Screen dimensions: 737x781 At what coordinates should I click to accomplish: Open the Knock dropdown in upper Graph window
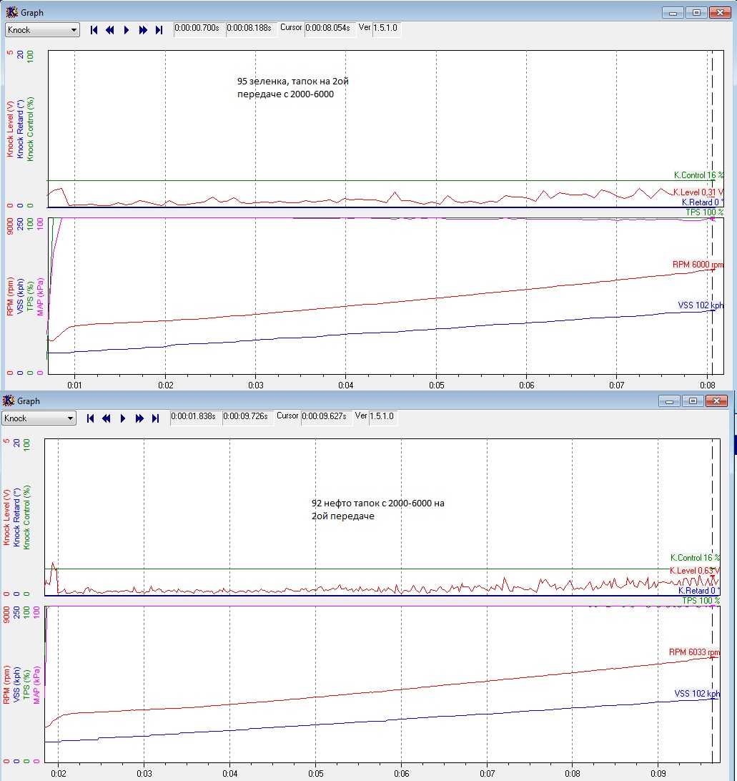pos(43,30)
